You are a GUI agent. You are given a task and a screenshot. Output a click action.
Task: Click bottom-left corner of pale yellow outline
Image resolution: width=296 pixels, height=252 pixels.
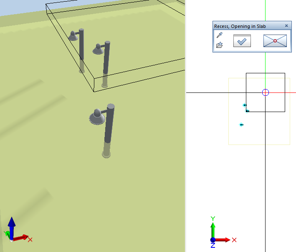pos(229,145)
